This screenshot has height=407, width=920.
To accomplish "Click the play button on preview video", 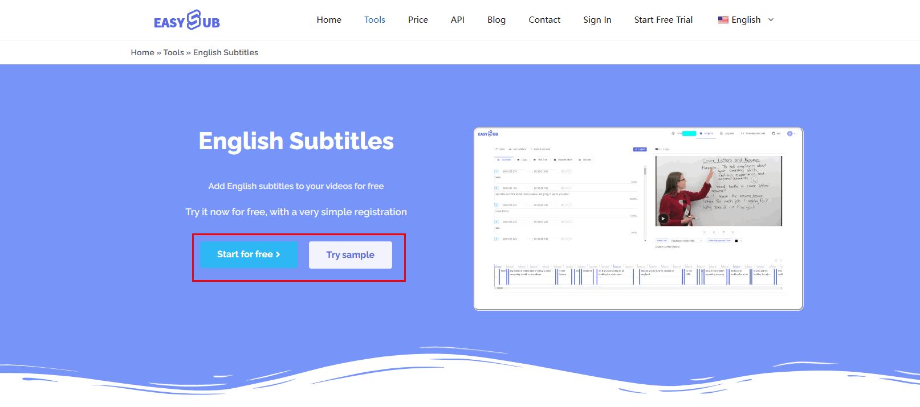I will (663, 218).
